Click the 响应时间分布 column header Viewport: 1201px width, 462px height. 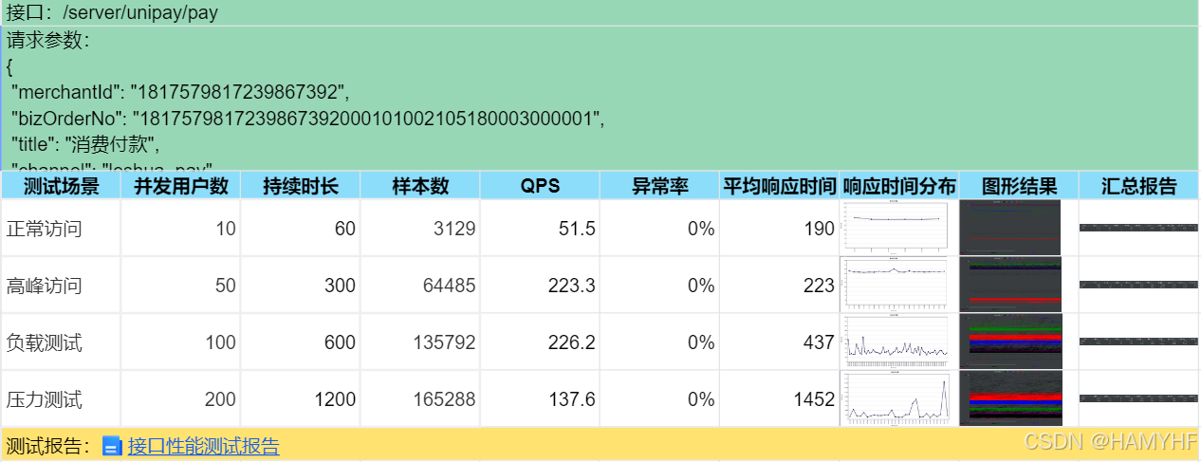point(899,185)
